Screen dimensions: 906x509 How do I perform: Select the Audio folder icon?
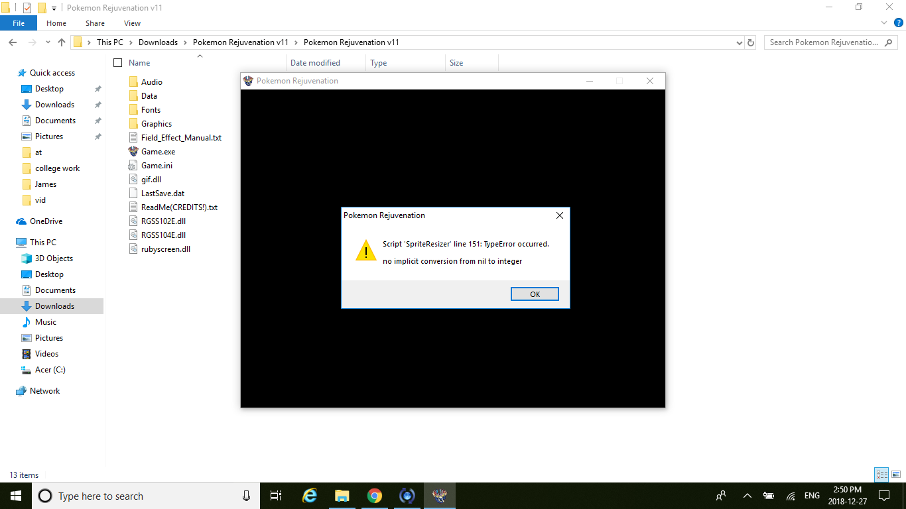[133, 82]
